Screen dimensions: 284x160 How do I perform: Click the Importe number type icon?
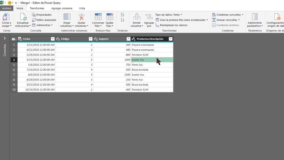96,39
